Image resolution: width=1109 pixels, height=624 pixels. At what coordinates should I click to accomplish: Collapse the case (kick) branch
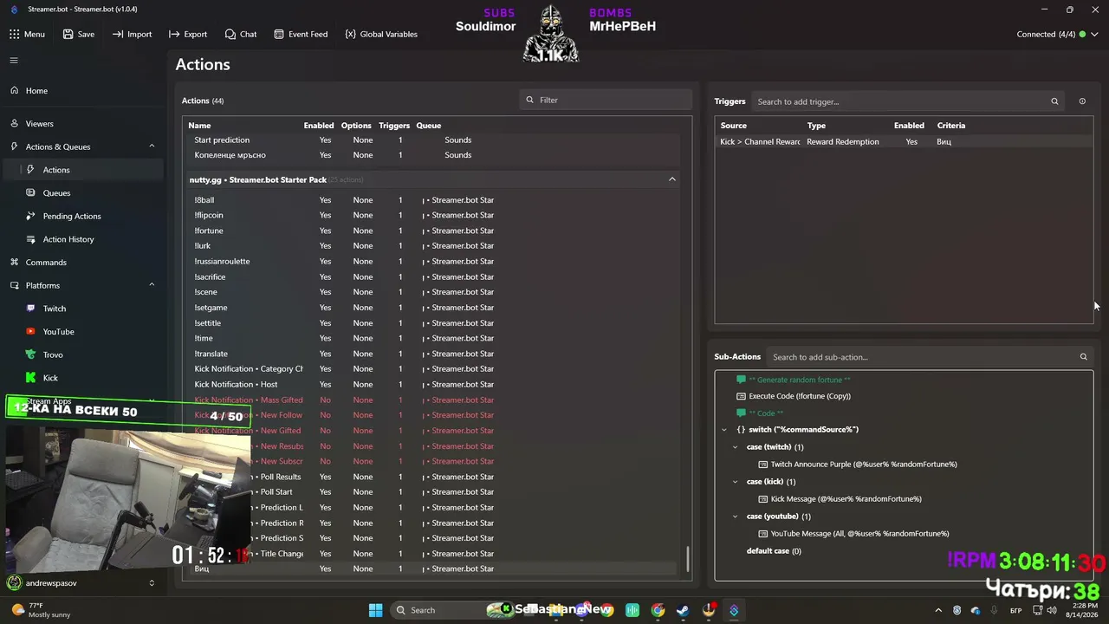[x=736, y=482]
